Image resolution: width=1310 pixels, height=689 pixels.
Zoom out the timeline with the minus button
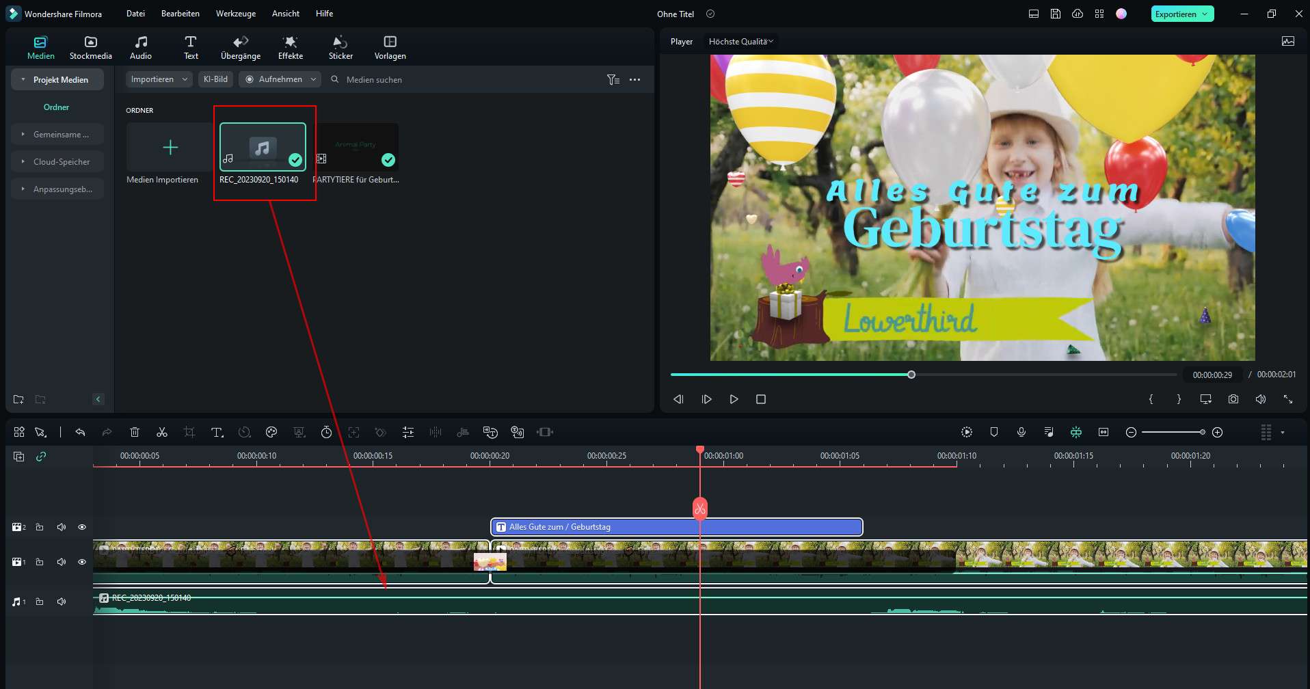tap(1131, 432)
